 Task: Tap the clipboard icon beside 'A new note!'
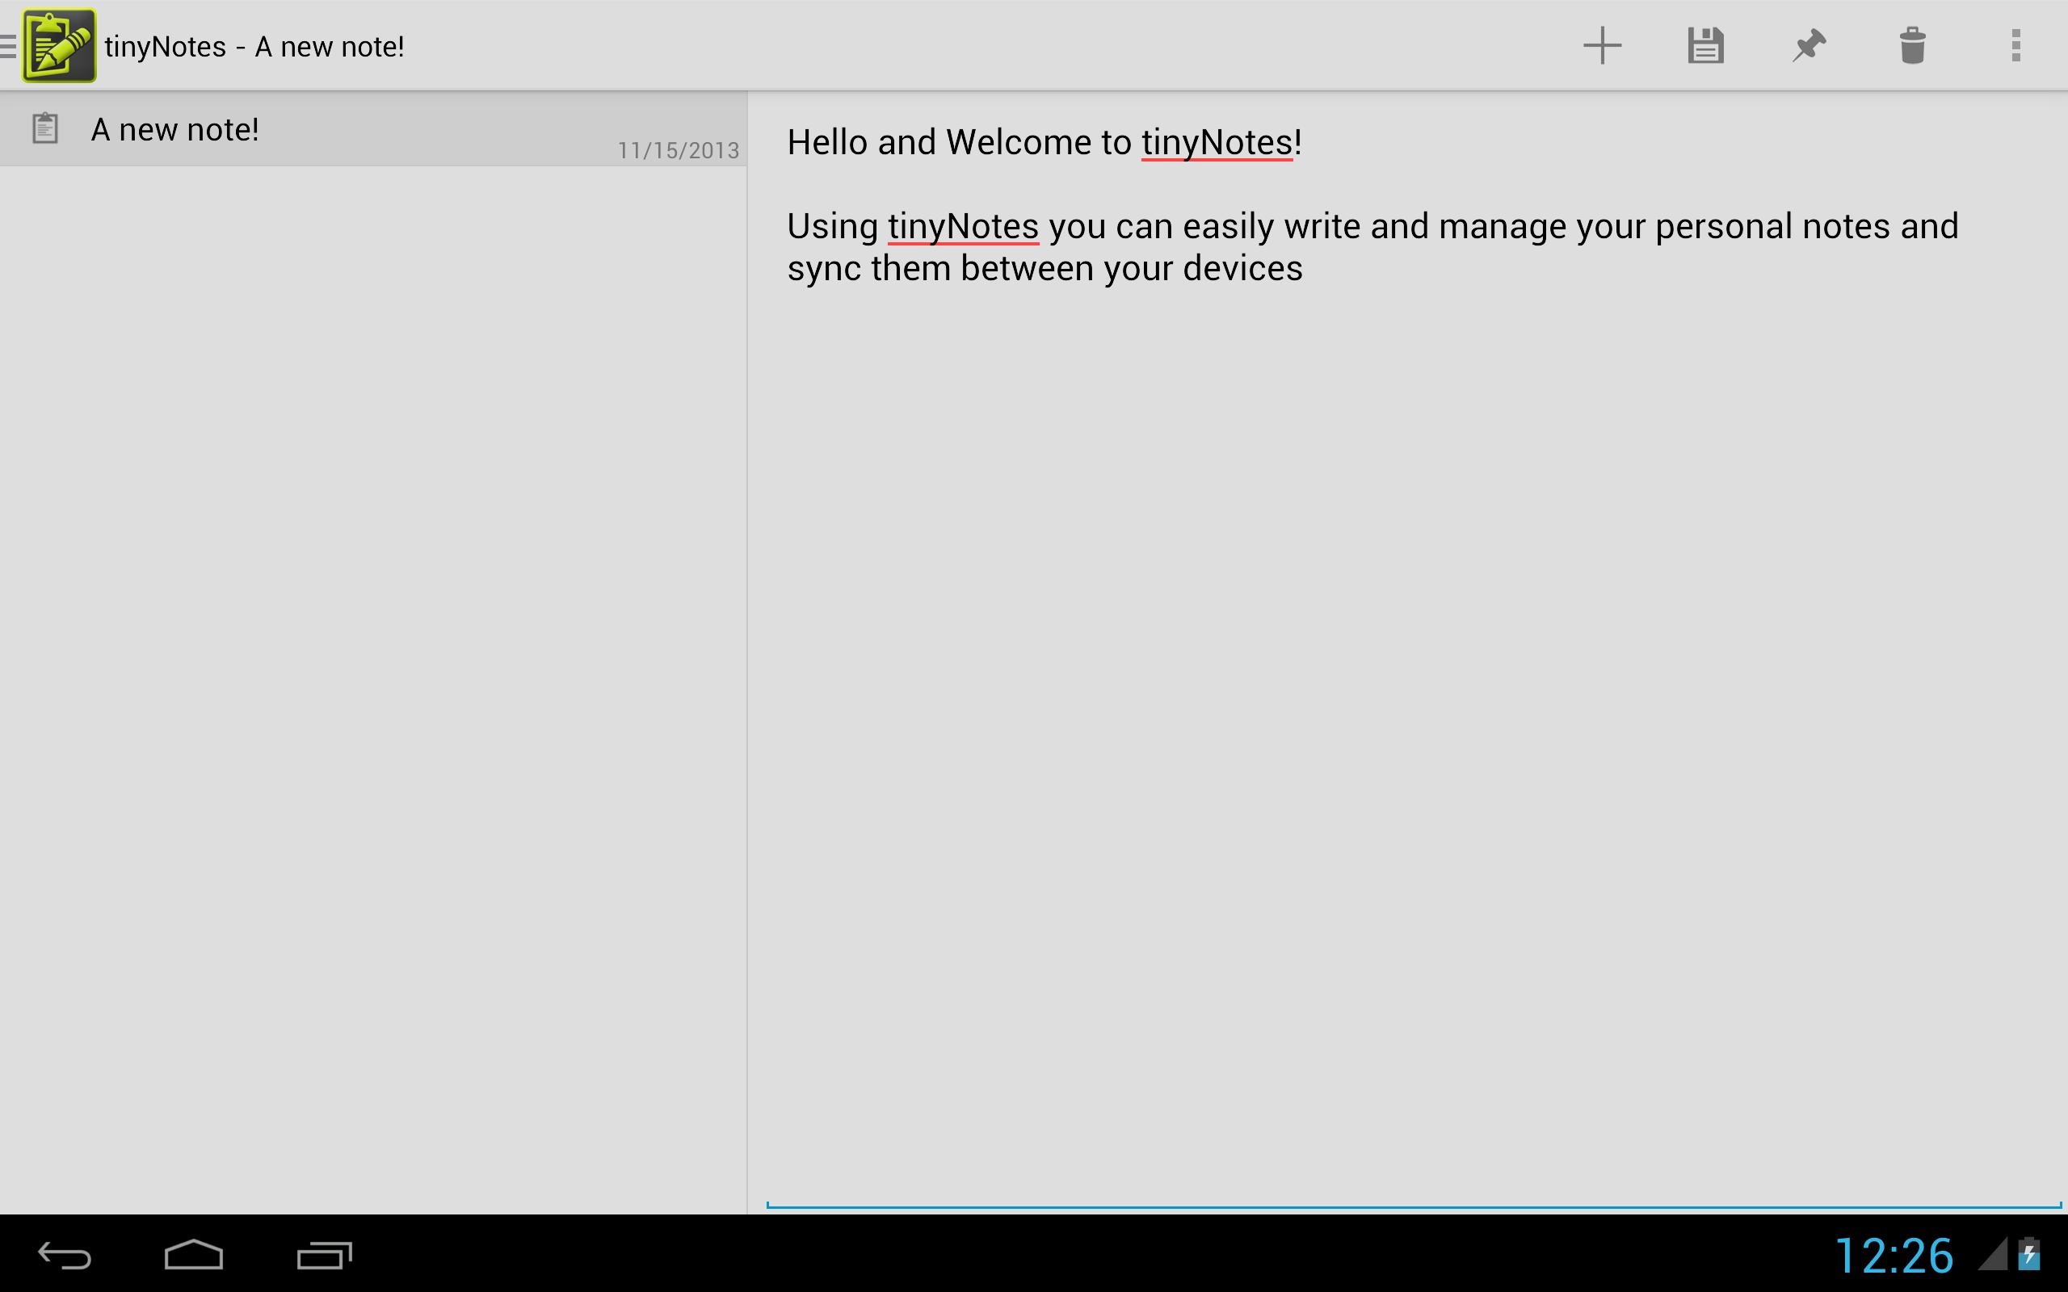44,128
